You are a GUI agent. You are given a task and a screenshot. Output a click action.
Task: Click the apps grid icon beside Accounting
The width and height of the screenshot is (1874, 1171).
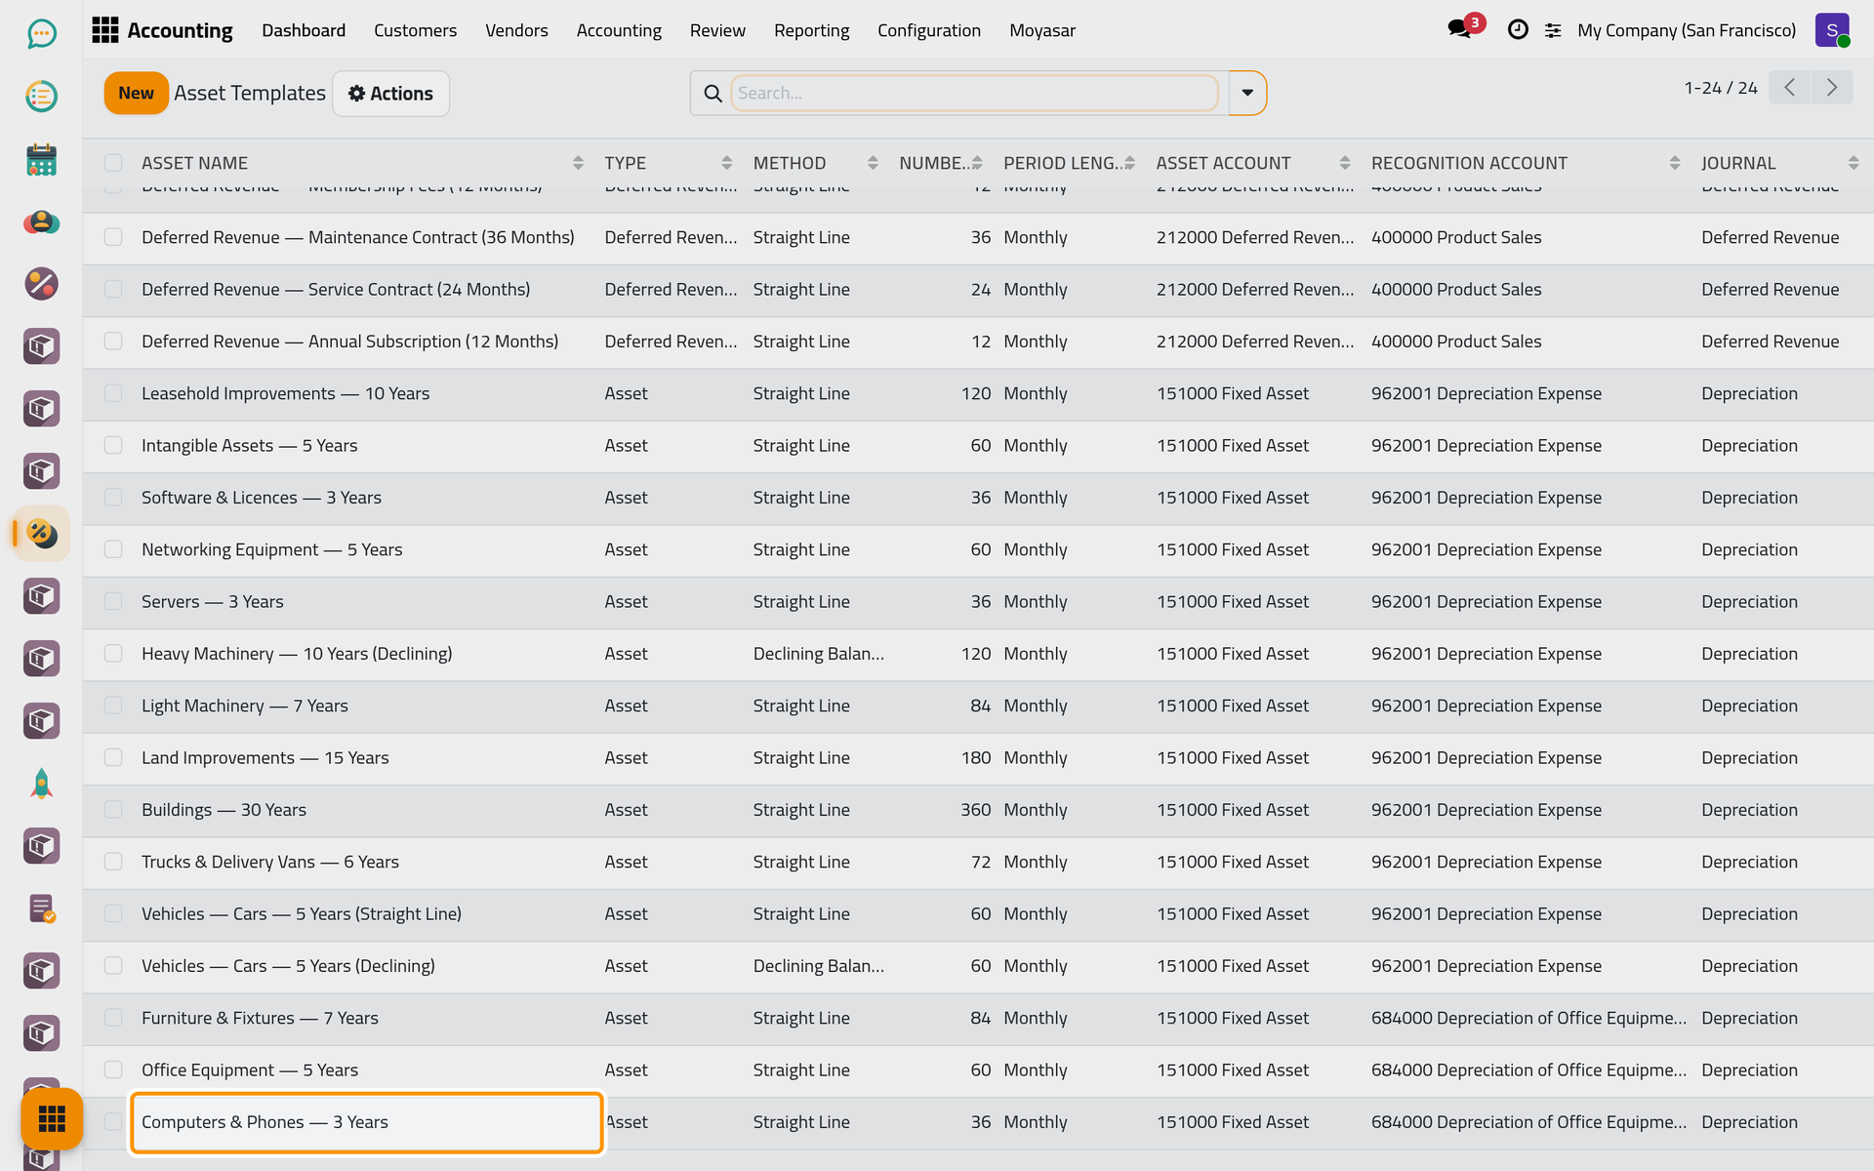click(104, 30)
